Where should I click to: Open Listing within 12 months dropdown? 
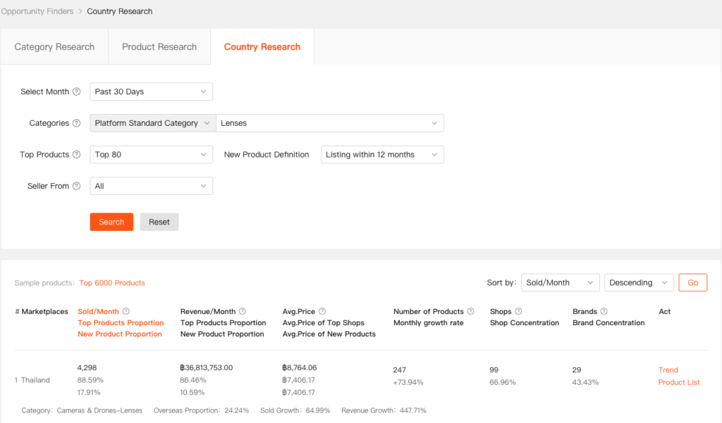[382, 155]
